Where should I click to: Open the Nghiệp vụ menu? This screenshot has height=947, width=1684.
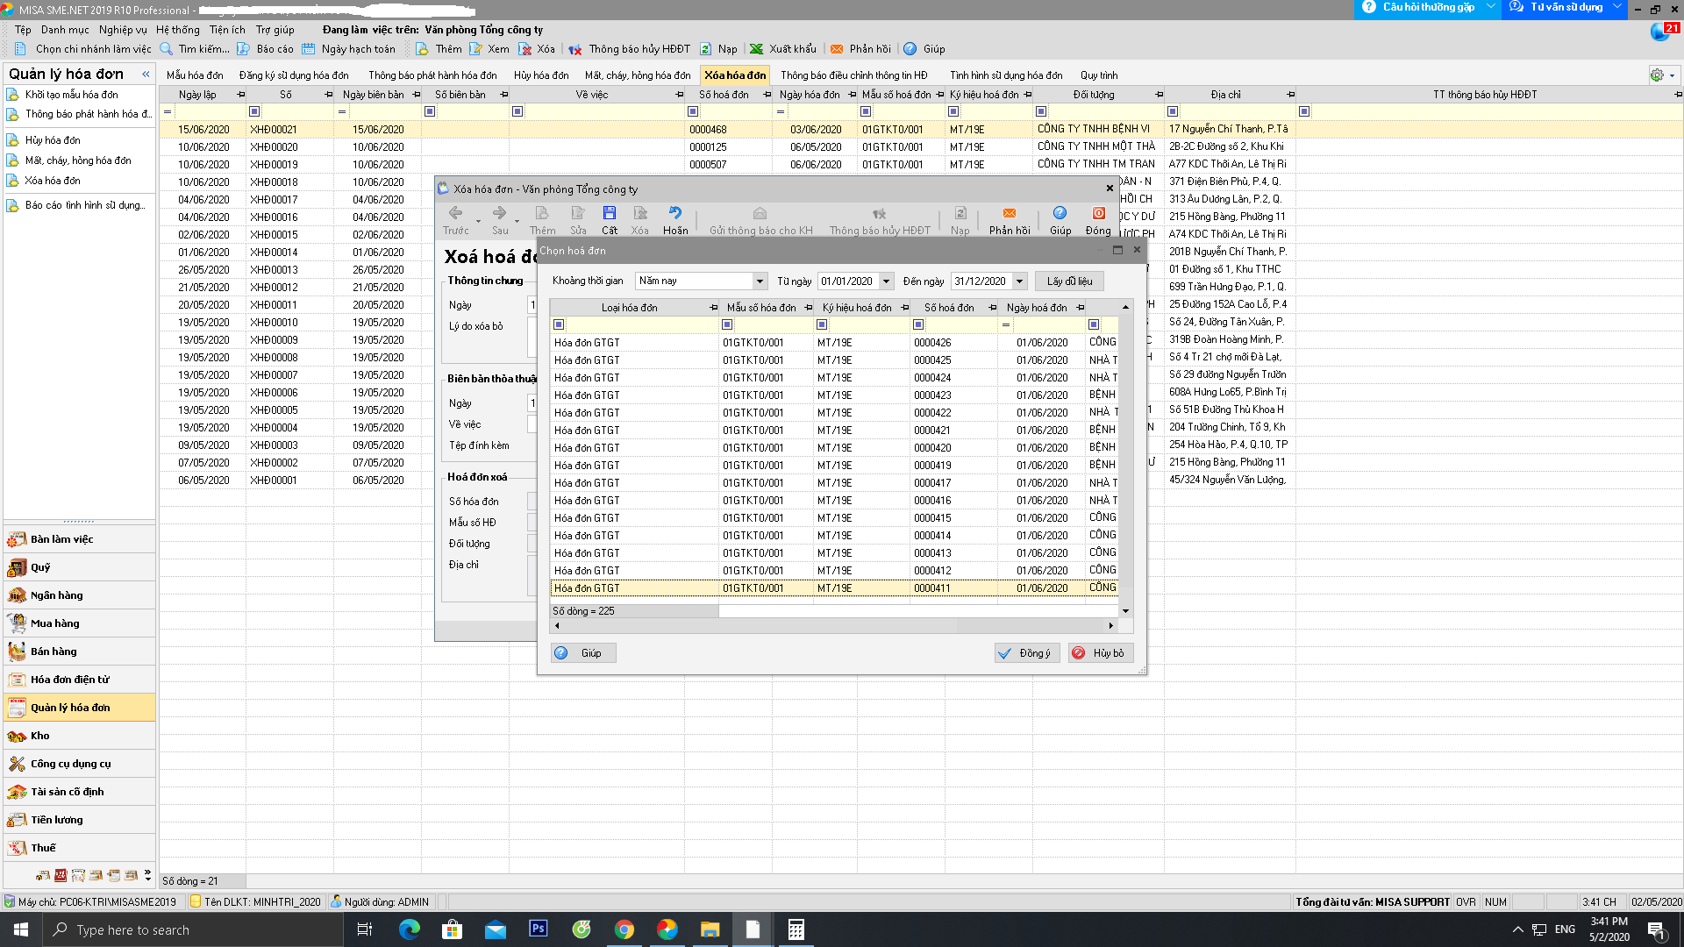(123, 30)
